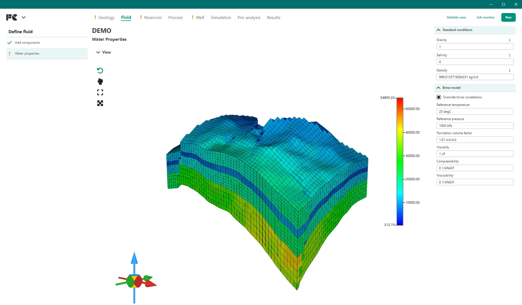Select the reset view icon above the 3D model
Screen dimensions: 522x305
100,70
